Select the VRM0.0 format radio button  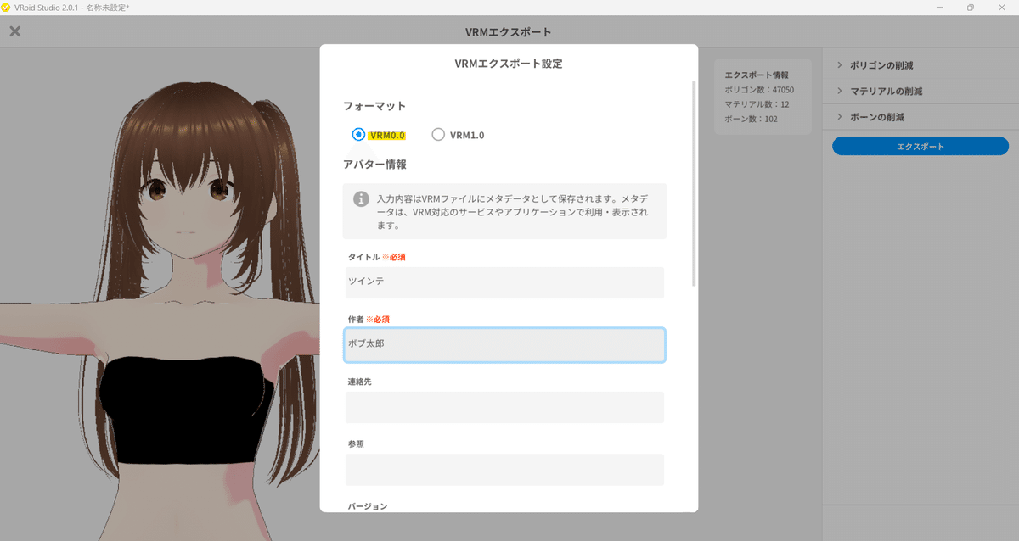coord(358,134)
